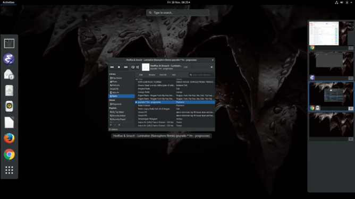The width and height of the screenshot is (355, 199).
Task: Open the clock and calendar menu
Action: pyautogui.click(x=179, y=2)
